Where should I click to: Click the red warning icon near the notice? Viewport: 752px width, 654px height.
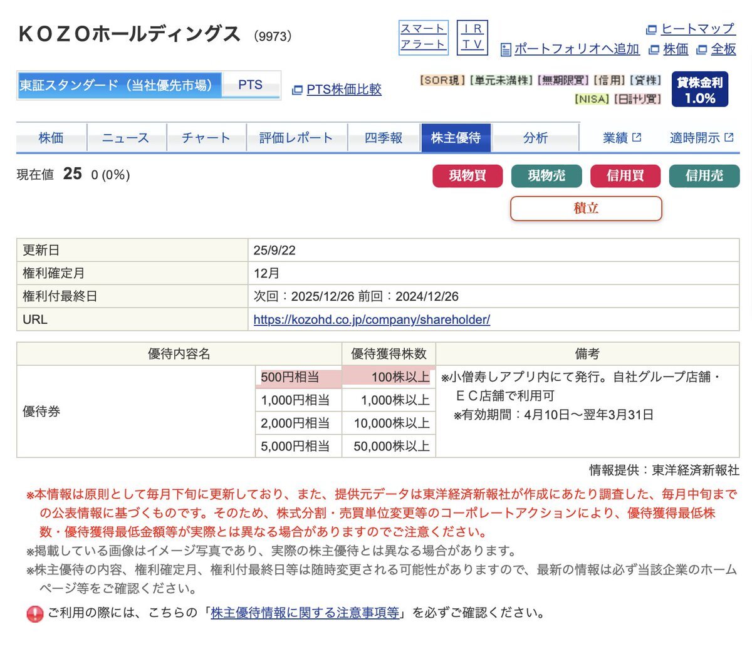pyautogui.click(x=36, y=613)
